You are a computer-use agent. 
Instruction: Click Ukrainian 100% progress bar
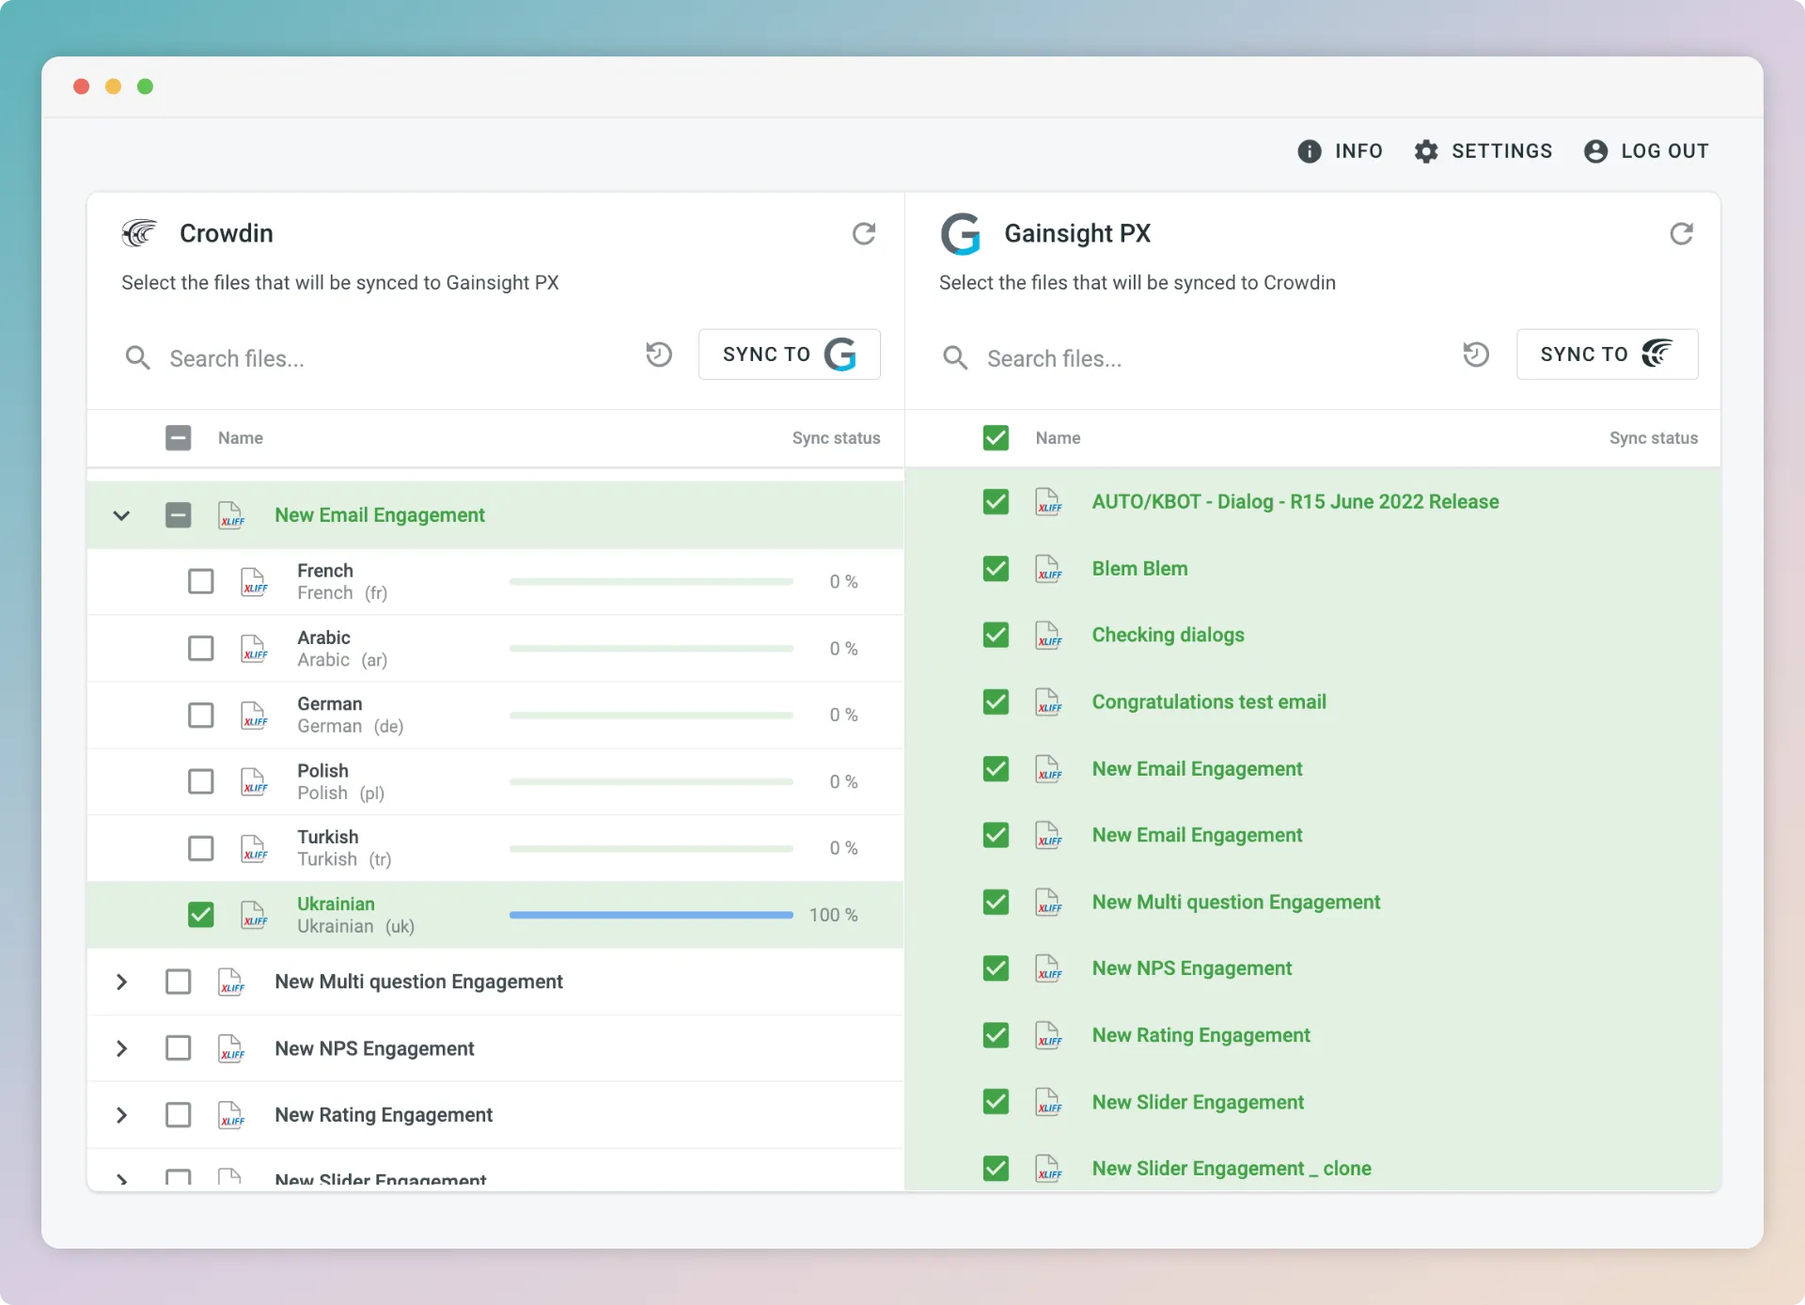pyautogui.click(x=651, y=915)
